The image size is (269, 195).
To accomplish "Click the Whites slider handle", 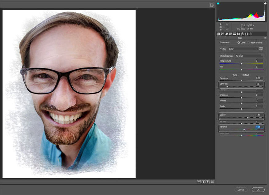I will 242,104.
